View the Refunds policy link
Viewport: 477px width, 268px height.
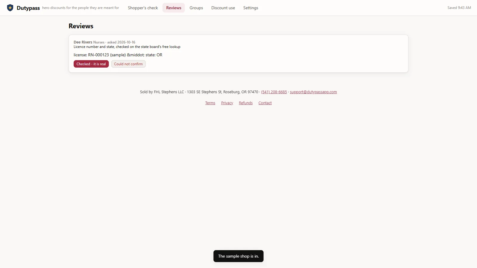pyautogui.click(x=246, y=103)
